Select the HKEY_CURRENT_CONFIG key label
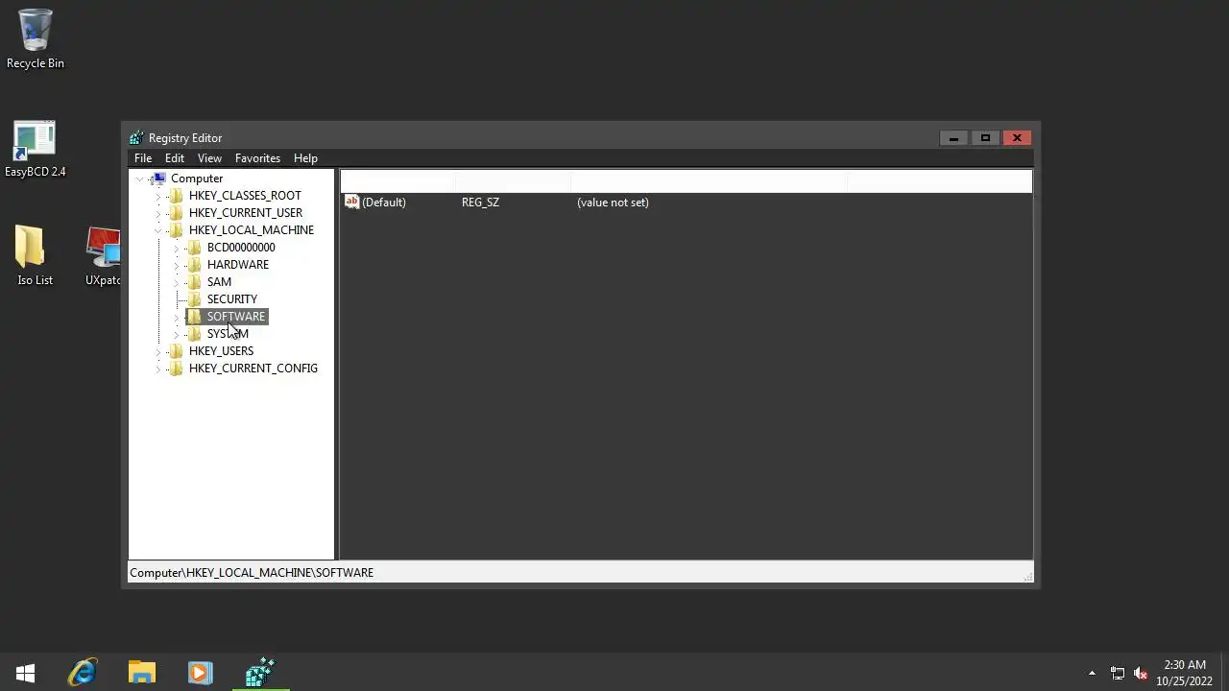 (253, 369)
